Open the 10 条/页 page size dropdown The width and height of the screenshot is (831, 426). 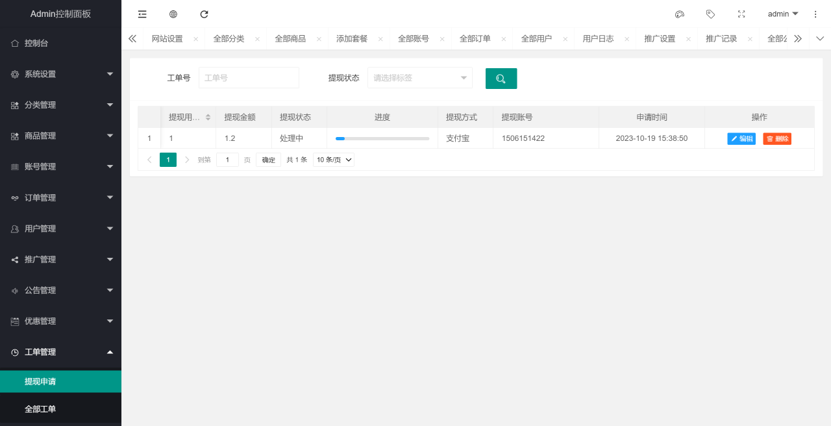(333, 160)
